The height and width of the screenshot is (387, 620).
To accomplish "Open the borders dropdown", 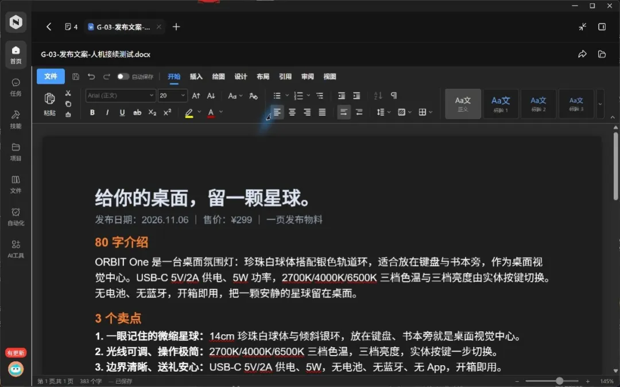I will point(425,112).
